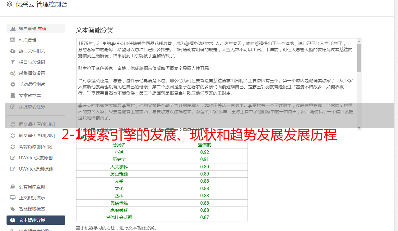Click the 历史话题 category cell
This screenshot has width=398, height=231.
[x=119, y=174]
